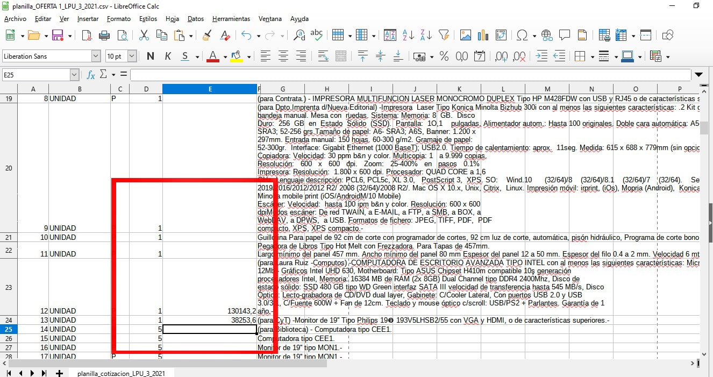The width and height of the screenshot is (713, 377).
Task: Open the Formato menu
Action: [119, 19]
